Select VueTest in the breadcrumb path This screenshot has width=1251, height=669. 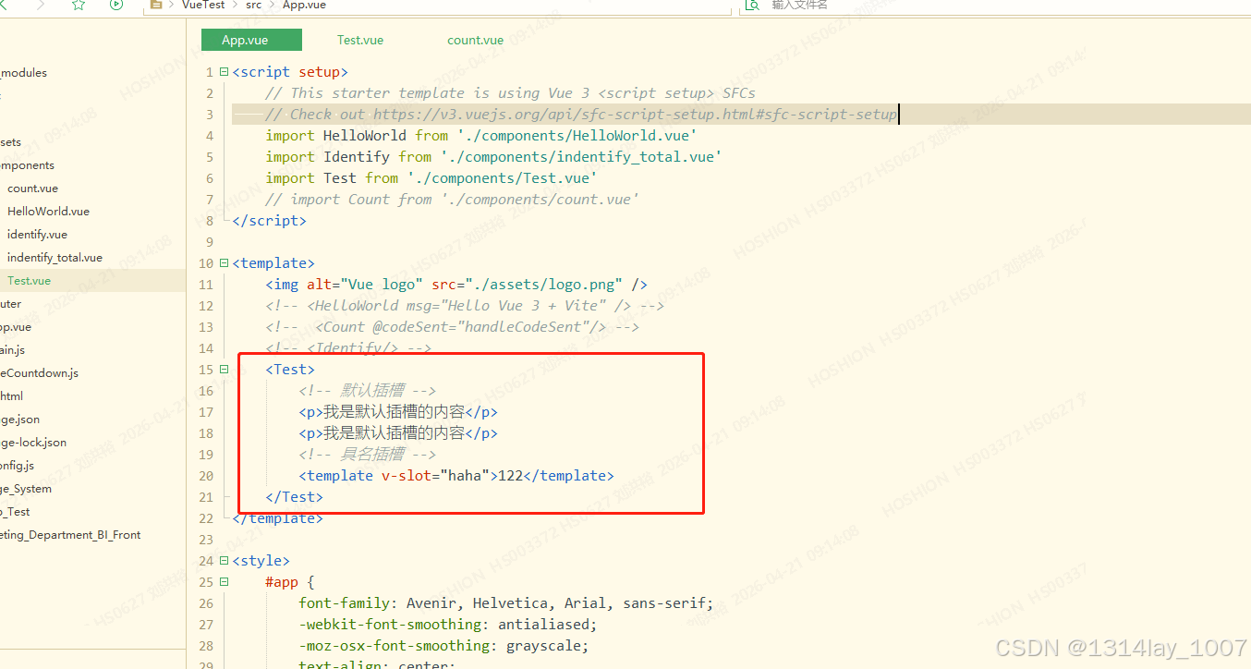point(203,5)
